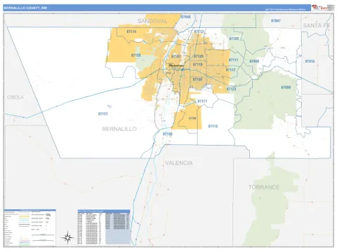This screenshot has height=252, width=337.
Task: Click ZIP code label 87121
Action: (x=103, y=114)
